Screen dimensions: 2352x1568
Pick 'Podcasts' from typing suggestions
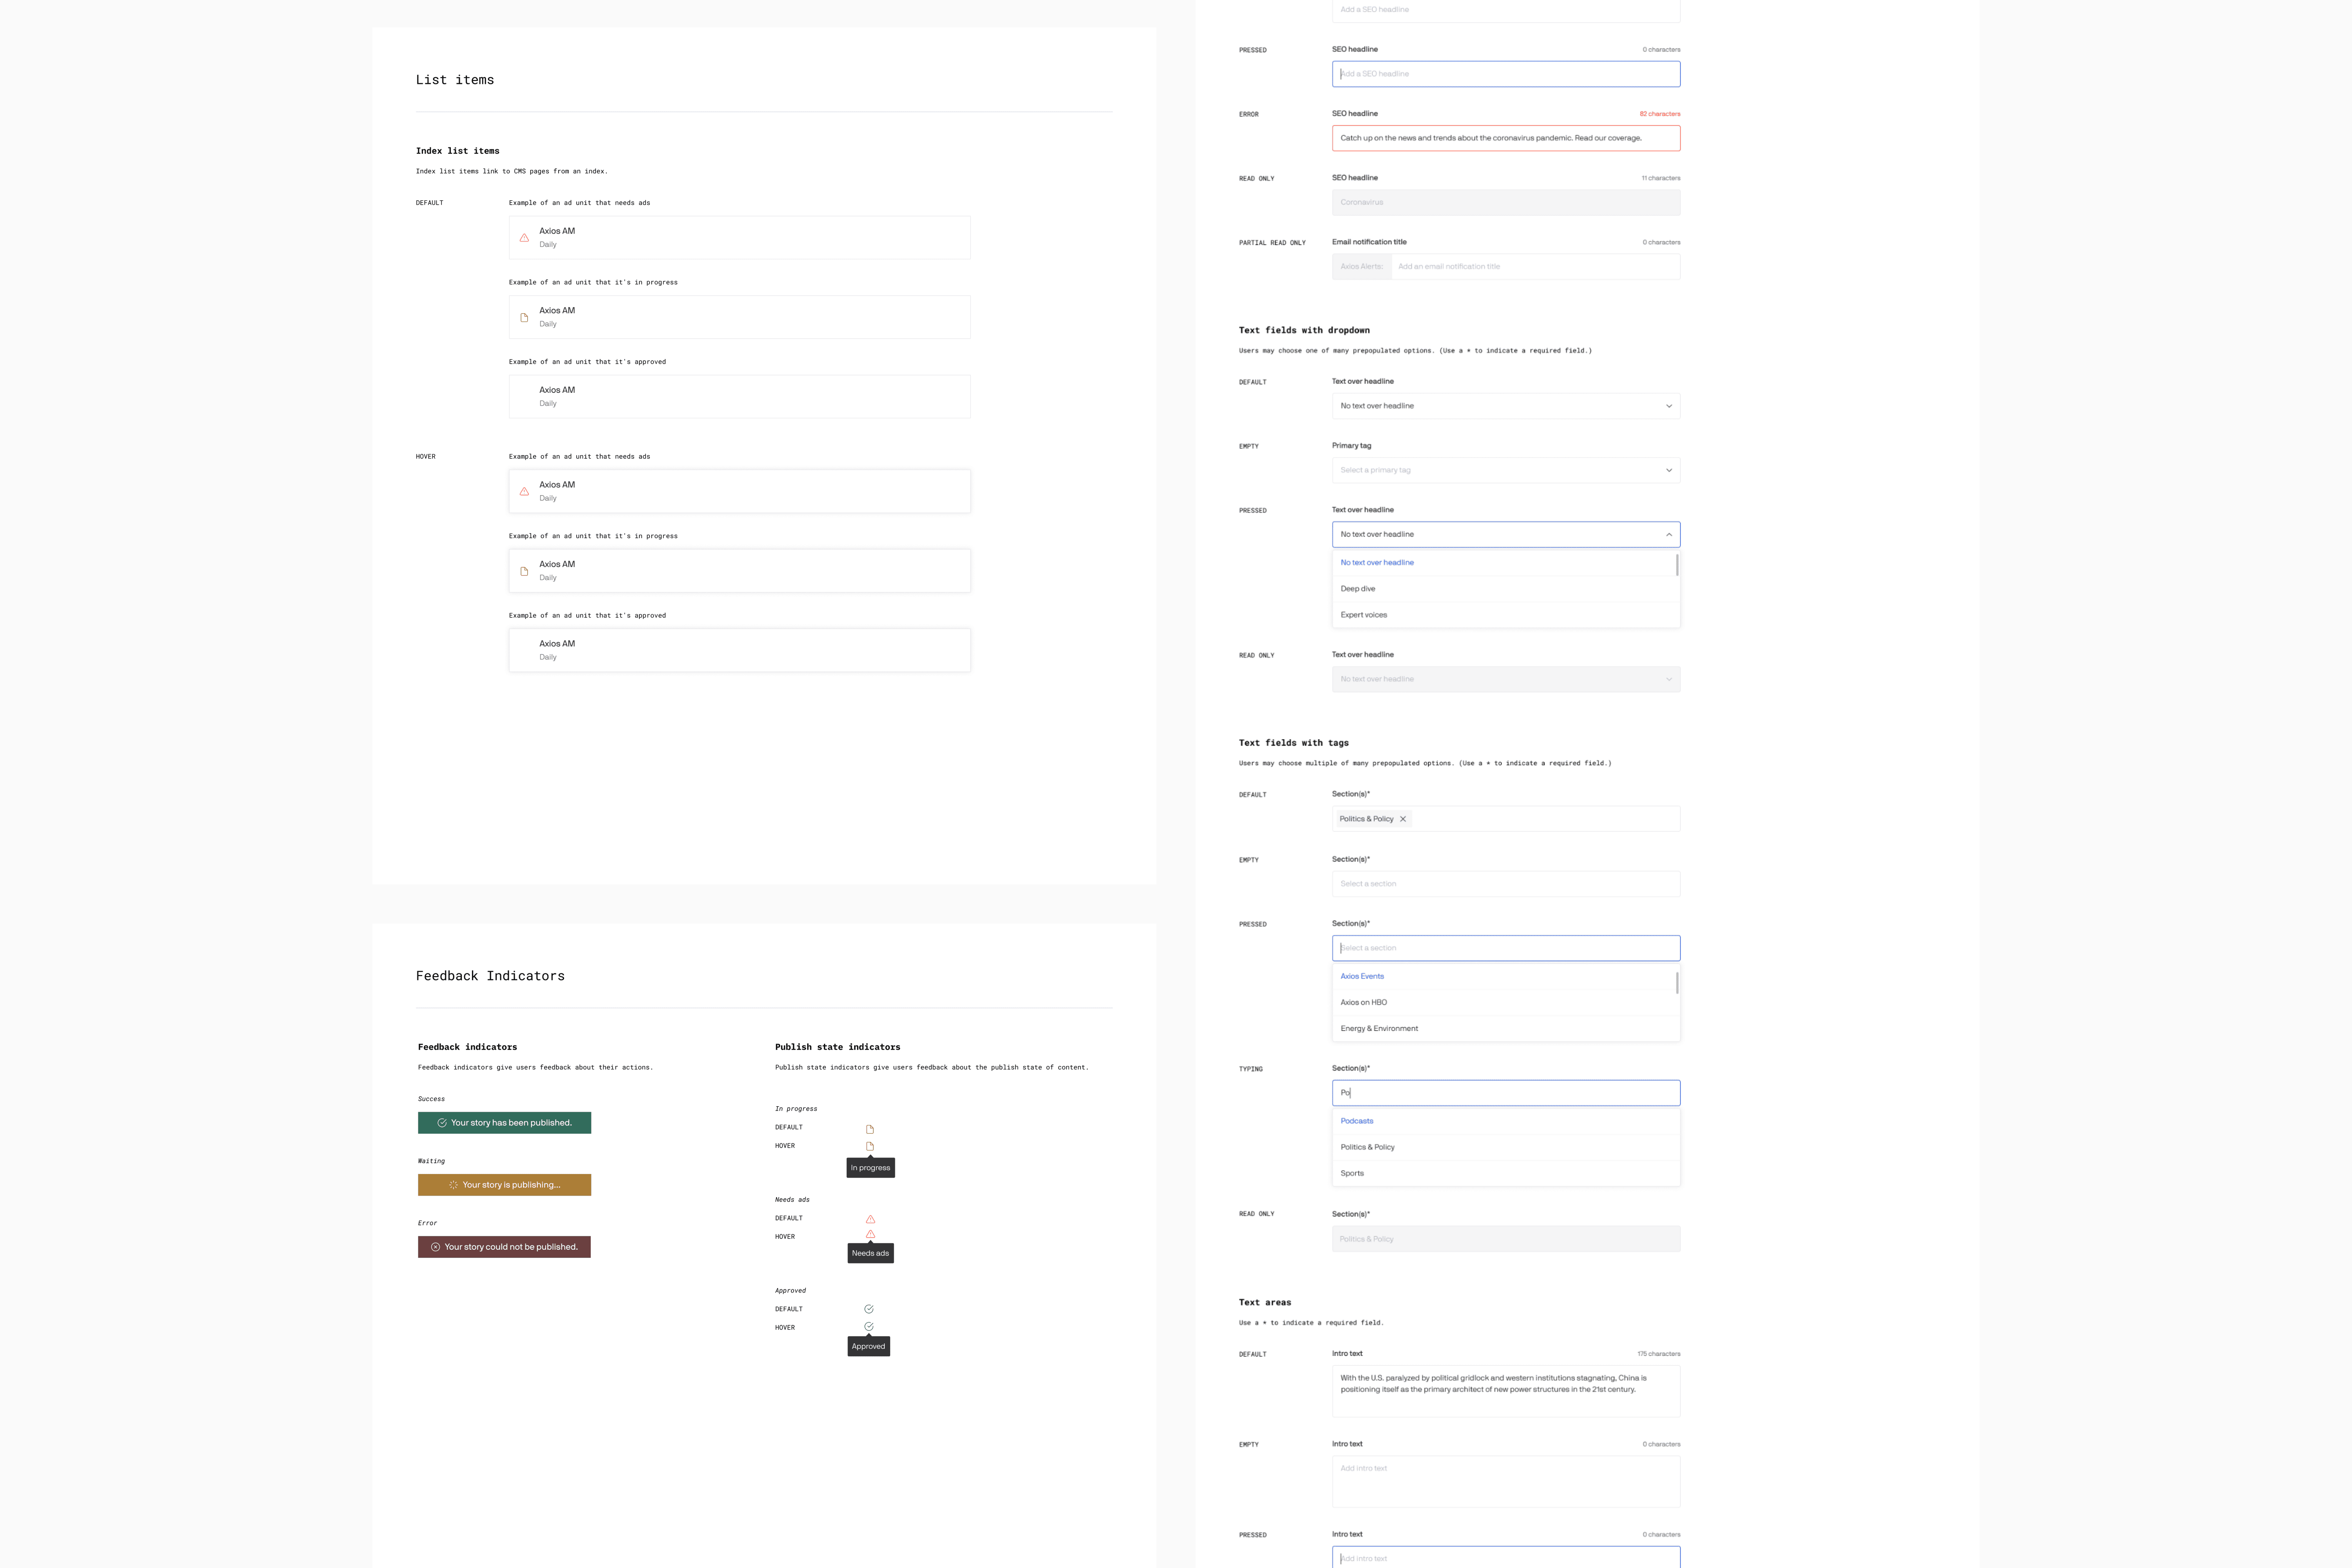pos(1357,1121)
